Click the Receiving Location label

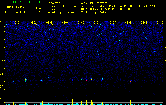click(61, 6)
